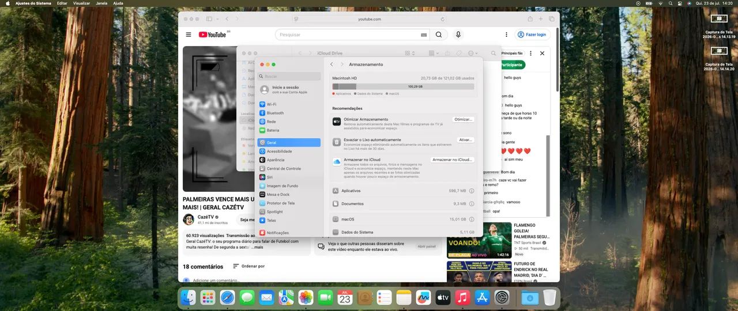
Task: Show info for Aplicativos storage
Action: point(472,191)
